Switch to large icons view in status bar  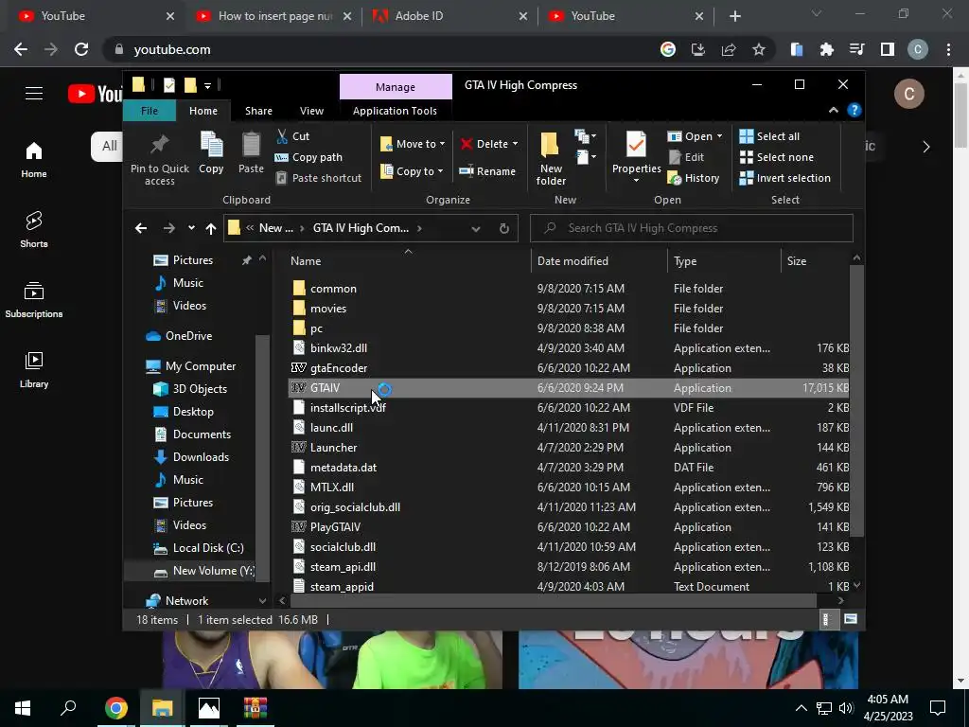coord(851,619)
